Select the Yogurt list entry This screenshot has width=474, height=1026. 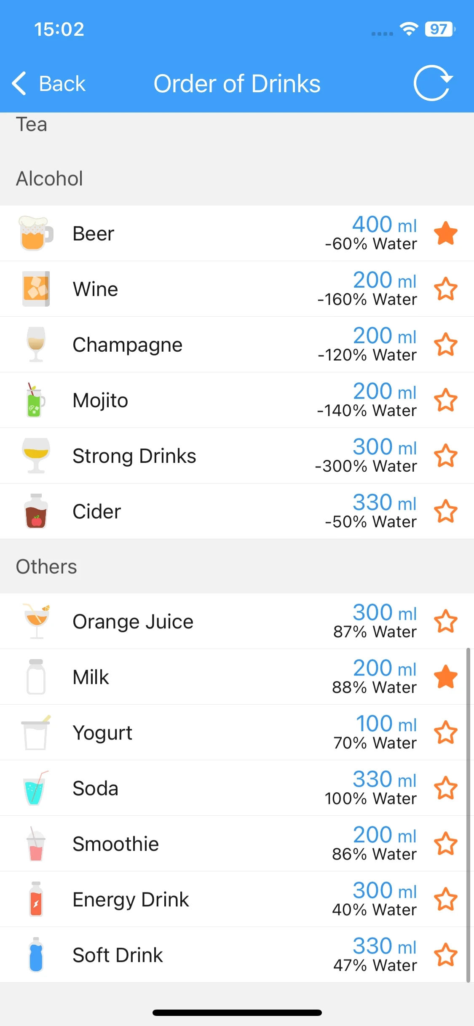click(237, 732)
